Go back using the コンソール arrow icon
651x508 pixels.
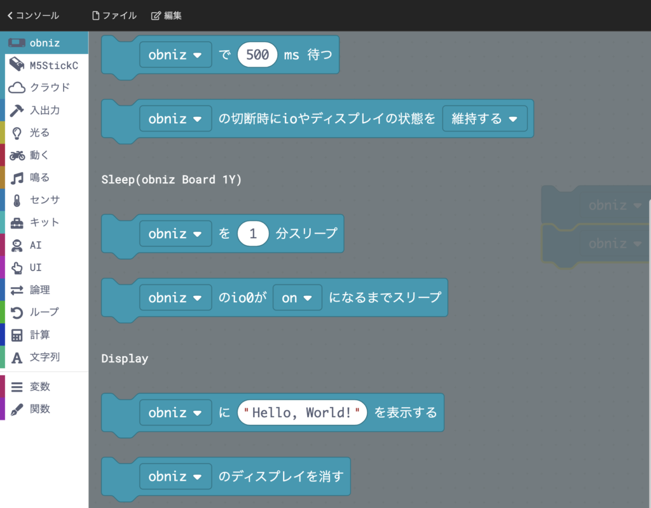10,15
